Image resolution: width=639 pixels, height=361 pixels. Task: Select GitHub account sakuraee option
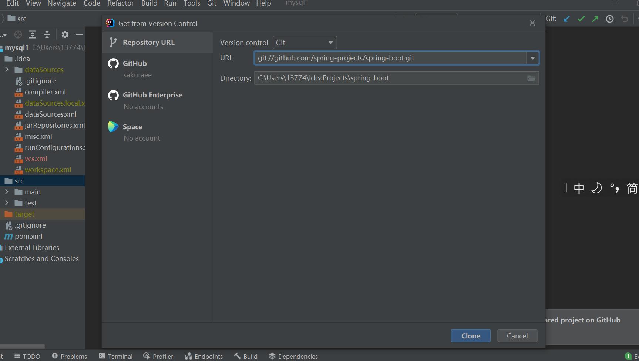[x=157, y=69]
